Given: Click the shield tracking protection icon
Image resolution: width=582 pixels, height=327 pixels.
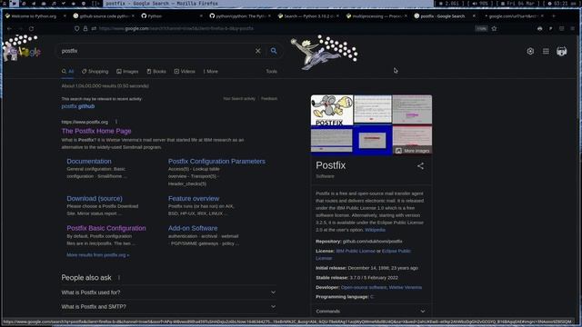Looking at the screenshot, I should point(76,28).
